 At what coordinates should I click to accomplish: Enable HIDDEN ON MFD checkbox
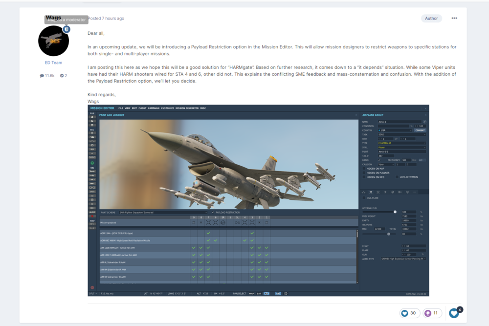tap(364, 177)
